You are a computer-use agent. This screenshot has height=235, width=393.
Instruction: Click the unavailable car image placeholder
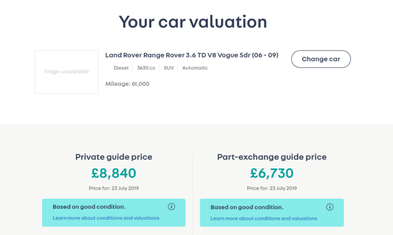pyautogui.click(x=66, y=72)
